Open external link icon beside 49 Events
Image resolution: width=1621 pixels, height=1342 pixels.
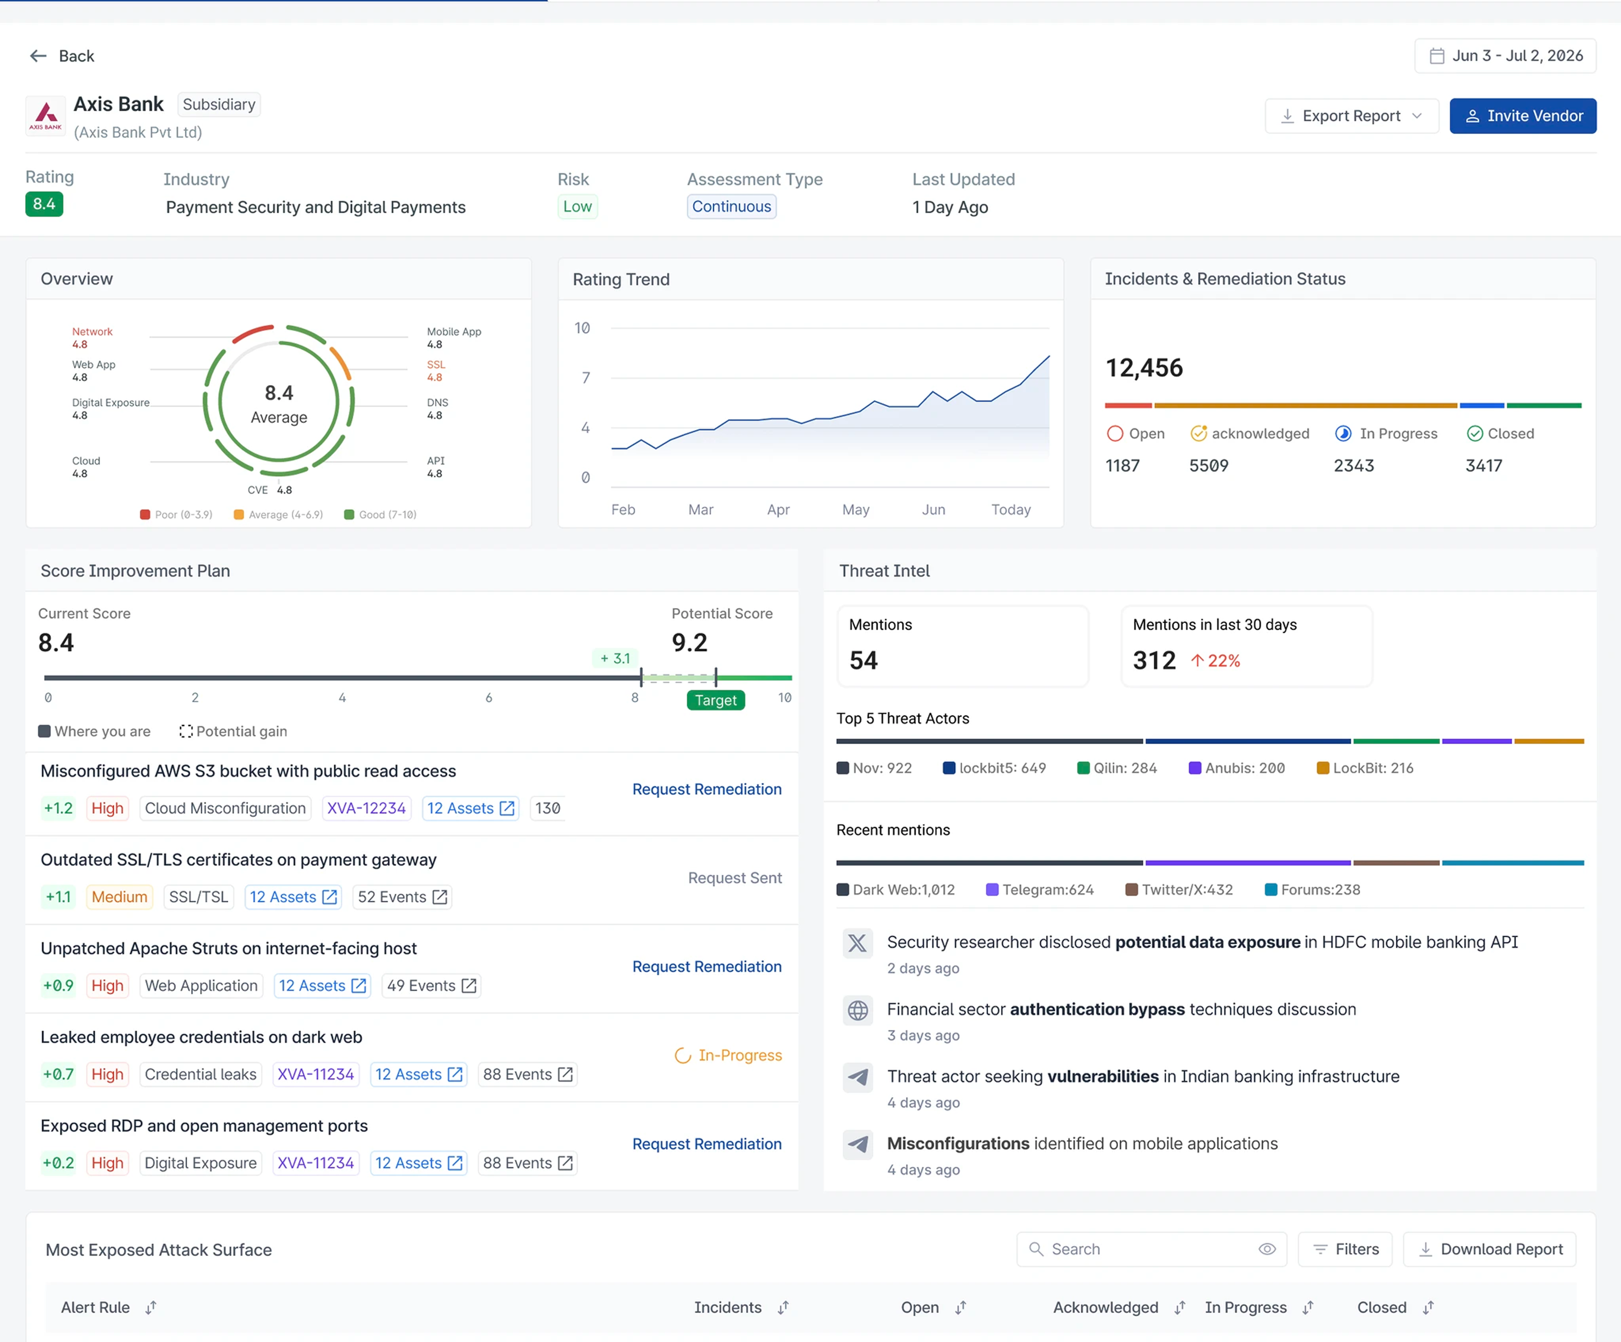pos(469,986)
